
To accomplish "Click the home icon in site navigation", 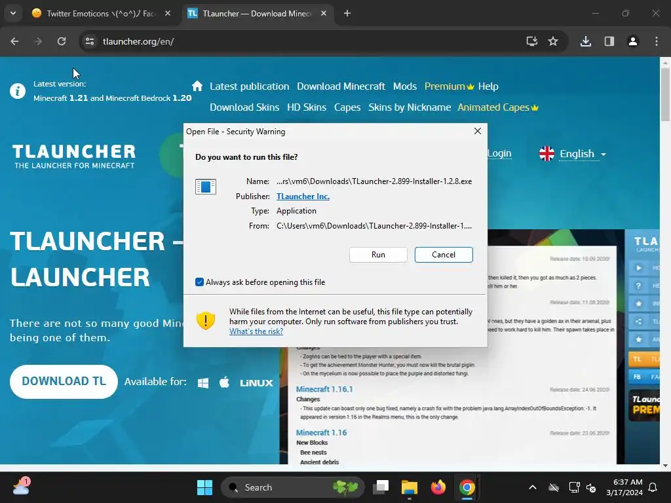I will (x=197, y=86).
